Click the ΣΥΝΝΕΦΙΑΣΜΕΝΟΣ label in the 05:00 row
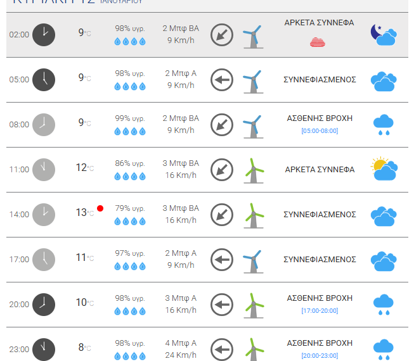 pyautogui.click(x=320, y=80)
